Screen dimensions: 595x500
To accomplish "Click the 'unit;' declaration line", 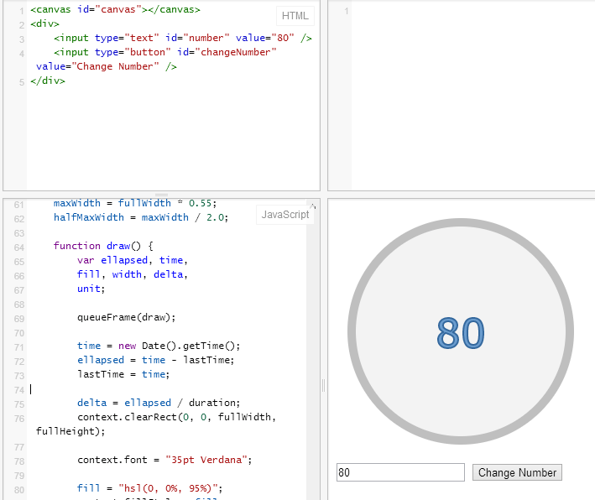I will pyautogui.click(x=91, y=289).
